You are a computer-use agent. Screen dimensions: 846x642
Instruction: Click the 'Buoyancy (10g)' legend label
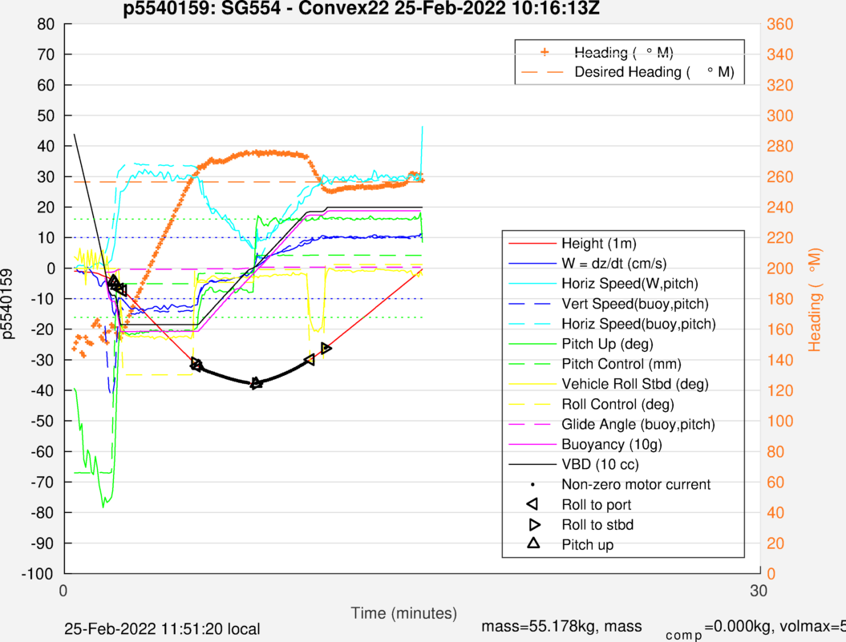coord(612,445)
